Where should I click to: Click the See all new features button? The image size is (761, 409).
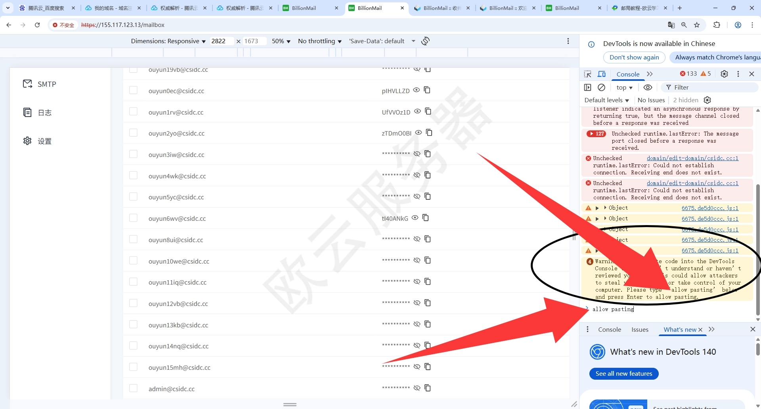(624, 373)
